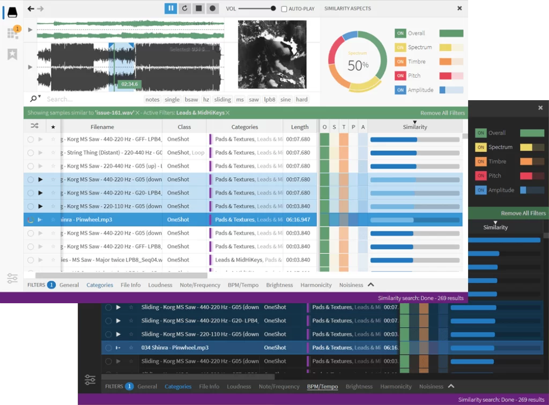Toggle the Pitch ON similarity aspect

pos(400,76)
